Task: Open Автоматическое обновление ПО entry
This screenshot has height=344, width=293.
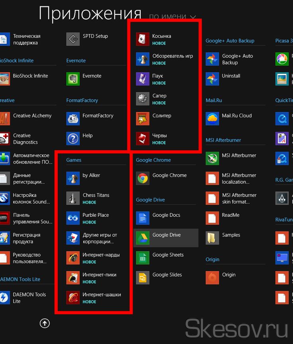Action: pos(26,158)
